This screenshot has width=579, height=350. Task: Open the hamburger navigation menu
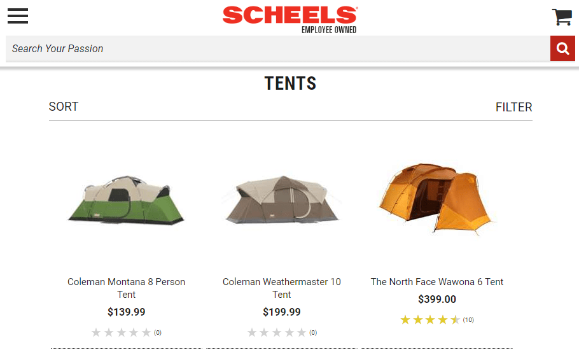[x=18, y=16]
